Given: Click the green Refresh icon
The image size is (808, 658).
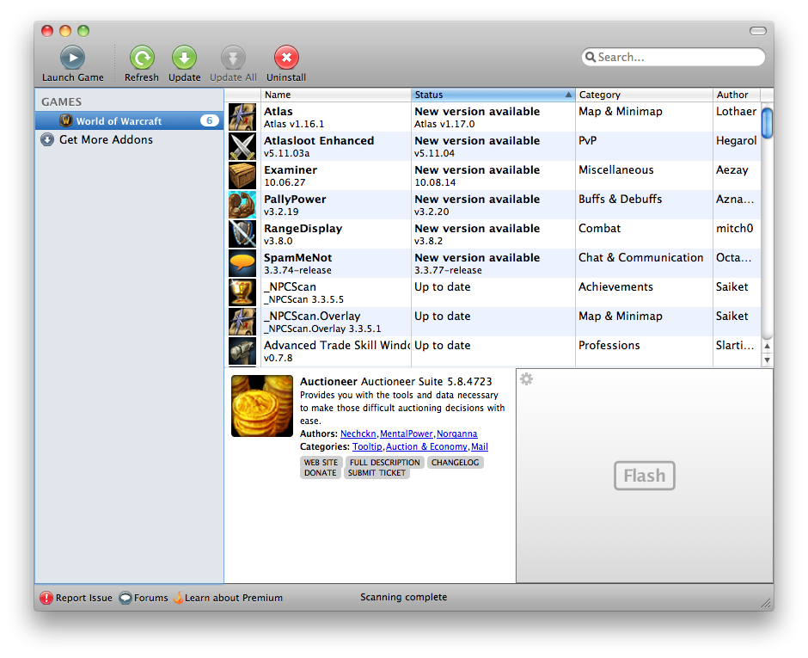Looking at the screenshot, I should (142, 58).
